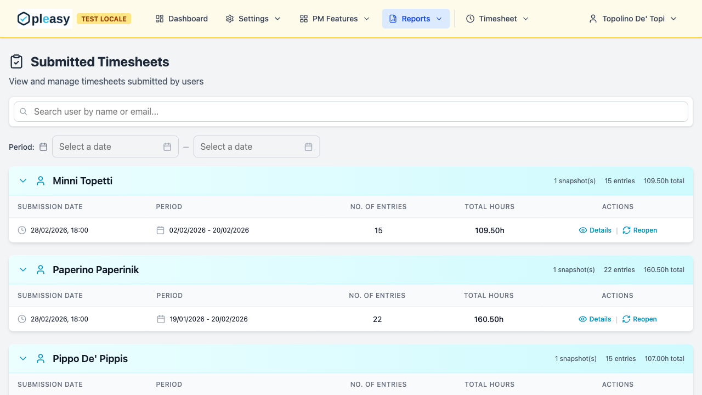Reopen Paperino Paperinik's submitted timesheet
The width and height of the screenshot is (702, 395).
click(640, 319)
